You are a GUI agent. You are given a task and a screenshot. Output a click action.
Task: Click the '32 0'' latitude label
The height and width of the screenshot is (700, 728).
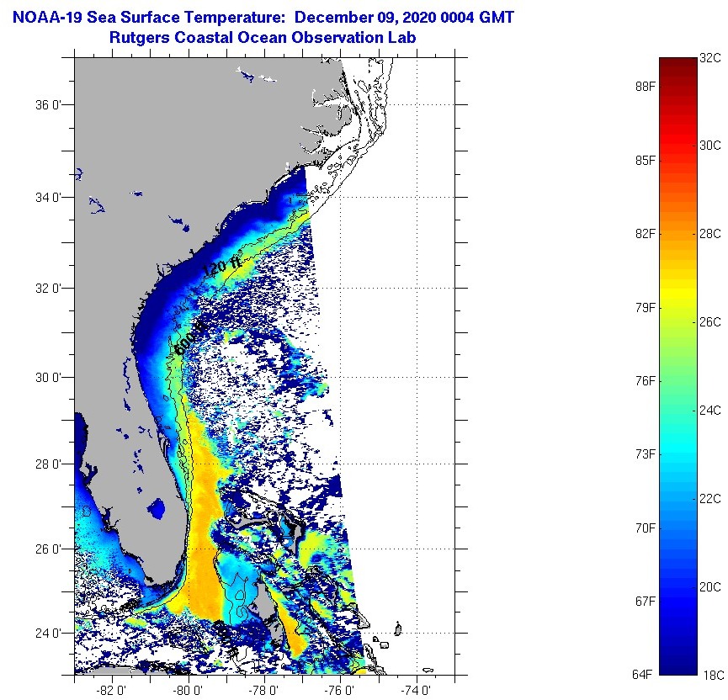(48, 289)
